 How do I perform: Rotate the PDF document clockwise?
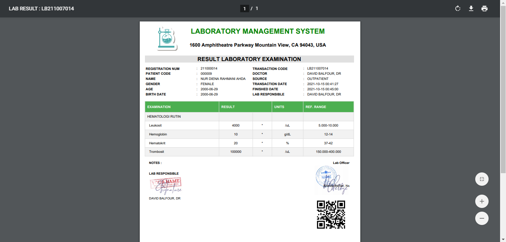[x=457, y=8]
